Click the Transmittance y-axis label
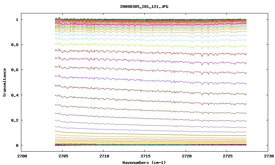The image size is (275, 165). (x=5, y=82)
